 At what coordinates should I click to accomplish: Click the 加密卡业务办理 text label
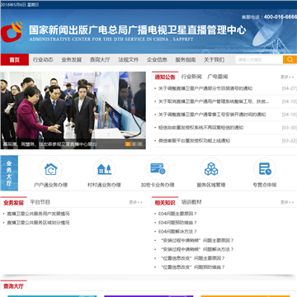(158, 185)
